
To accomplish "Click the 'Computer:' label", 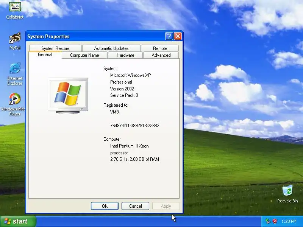I will coord(112,139).
